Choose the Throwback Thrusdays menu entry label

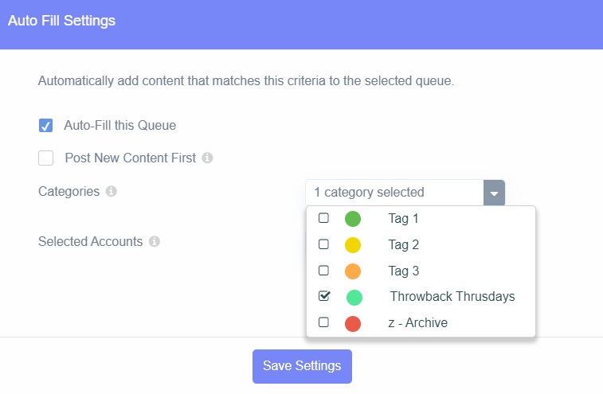452,296
